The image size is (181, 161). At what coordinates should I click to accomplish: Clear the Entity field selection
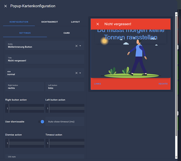[x=76, y=46]
